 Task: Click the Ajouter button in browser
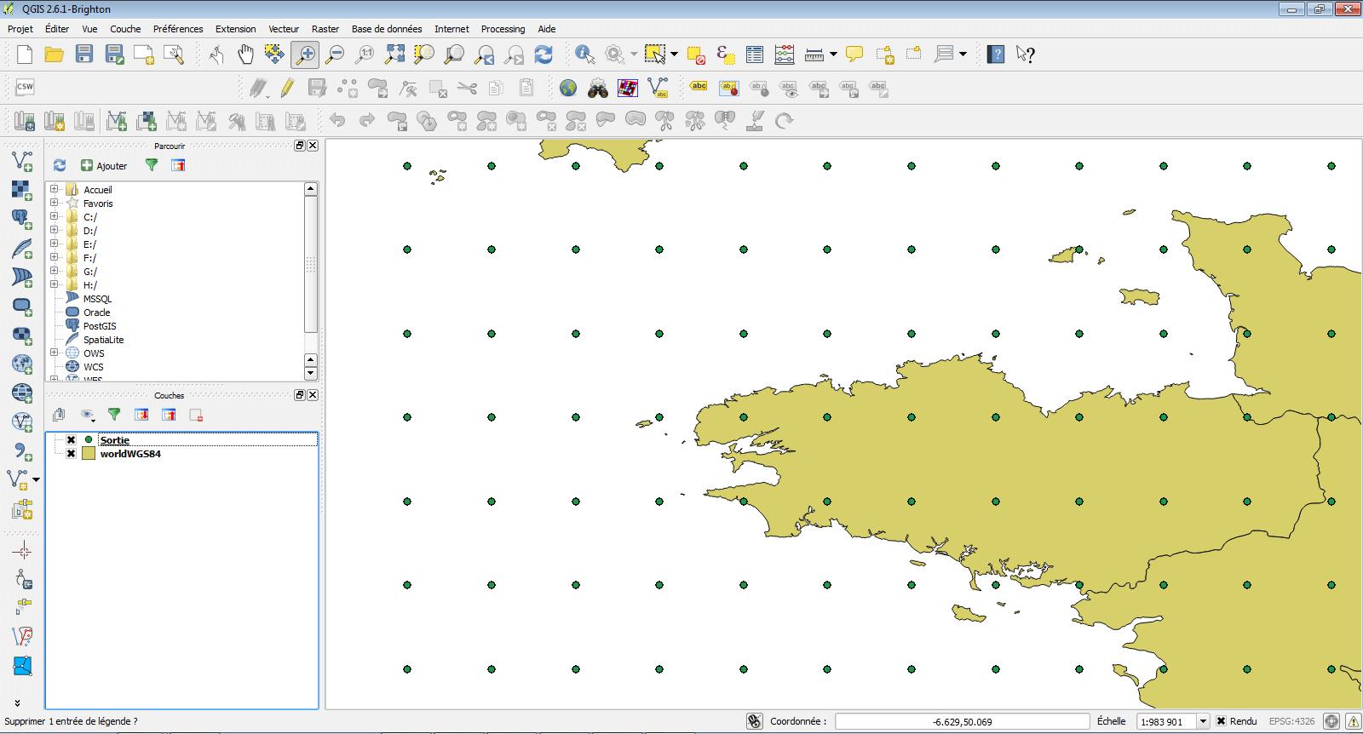pyautogui.click(x=104, y=166)
